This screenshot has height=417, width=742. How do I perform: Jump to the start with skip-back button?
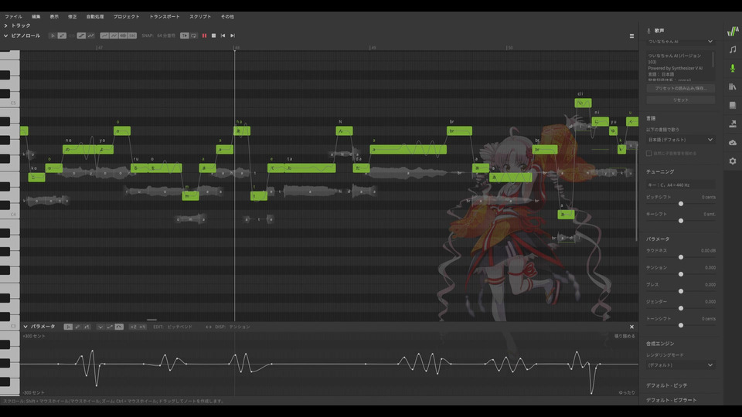point(223,36)
